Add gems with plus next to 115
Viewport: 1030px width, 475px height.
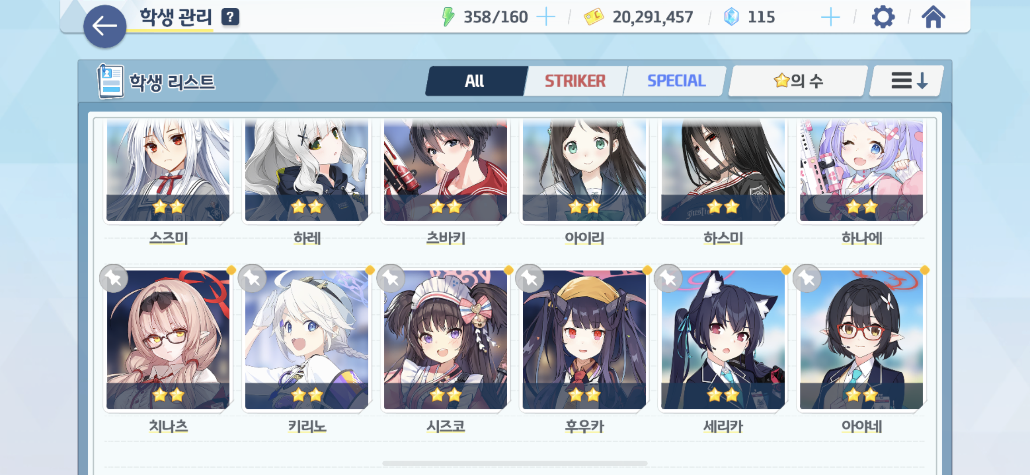(x=830, y=17)
